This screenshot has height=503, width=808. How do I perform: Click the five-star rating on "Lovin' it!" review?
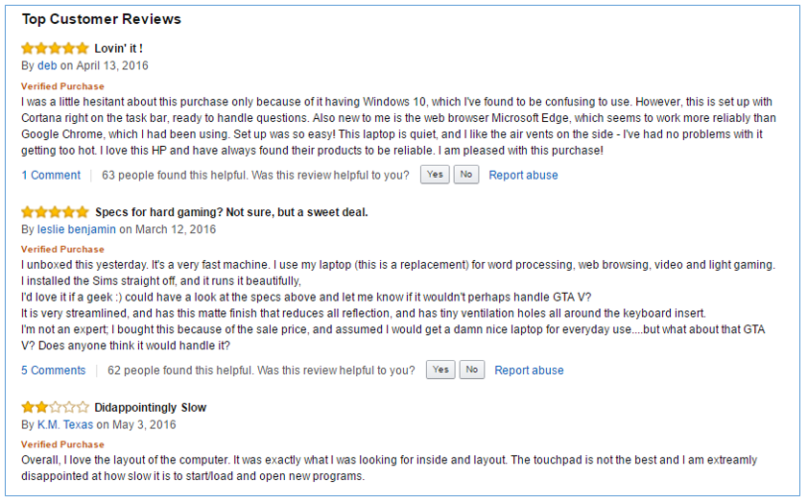click(x=55, y=48)
